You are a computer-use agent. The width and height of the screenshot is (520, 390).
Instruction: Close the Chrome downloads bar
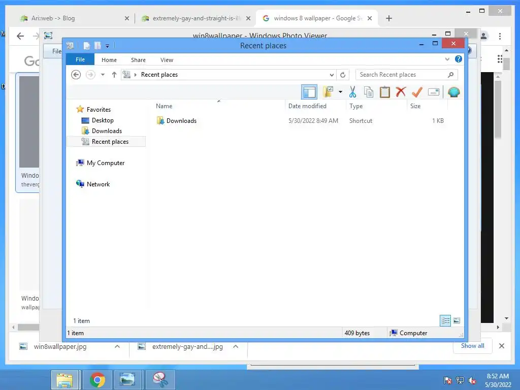tap(502, 346)
